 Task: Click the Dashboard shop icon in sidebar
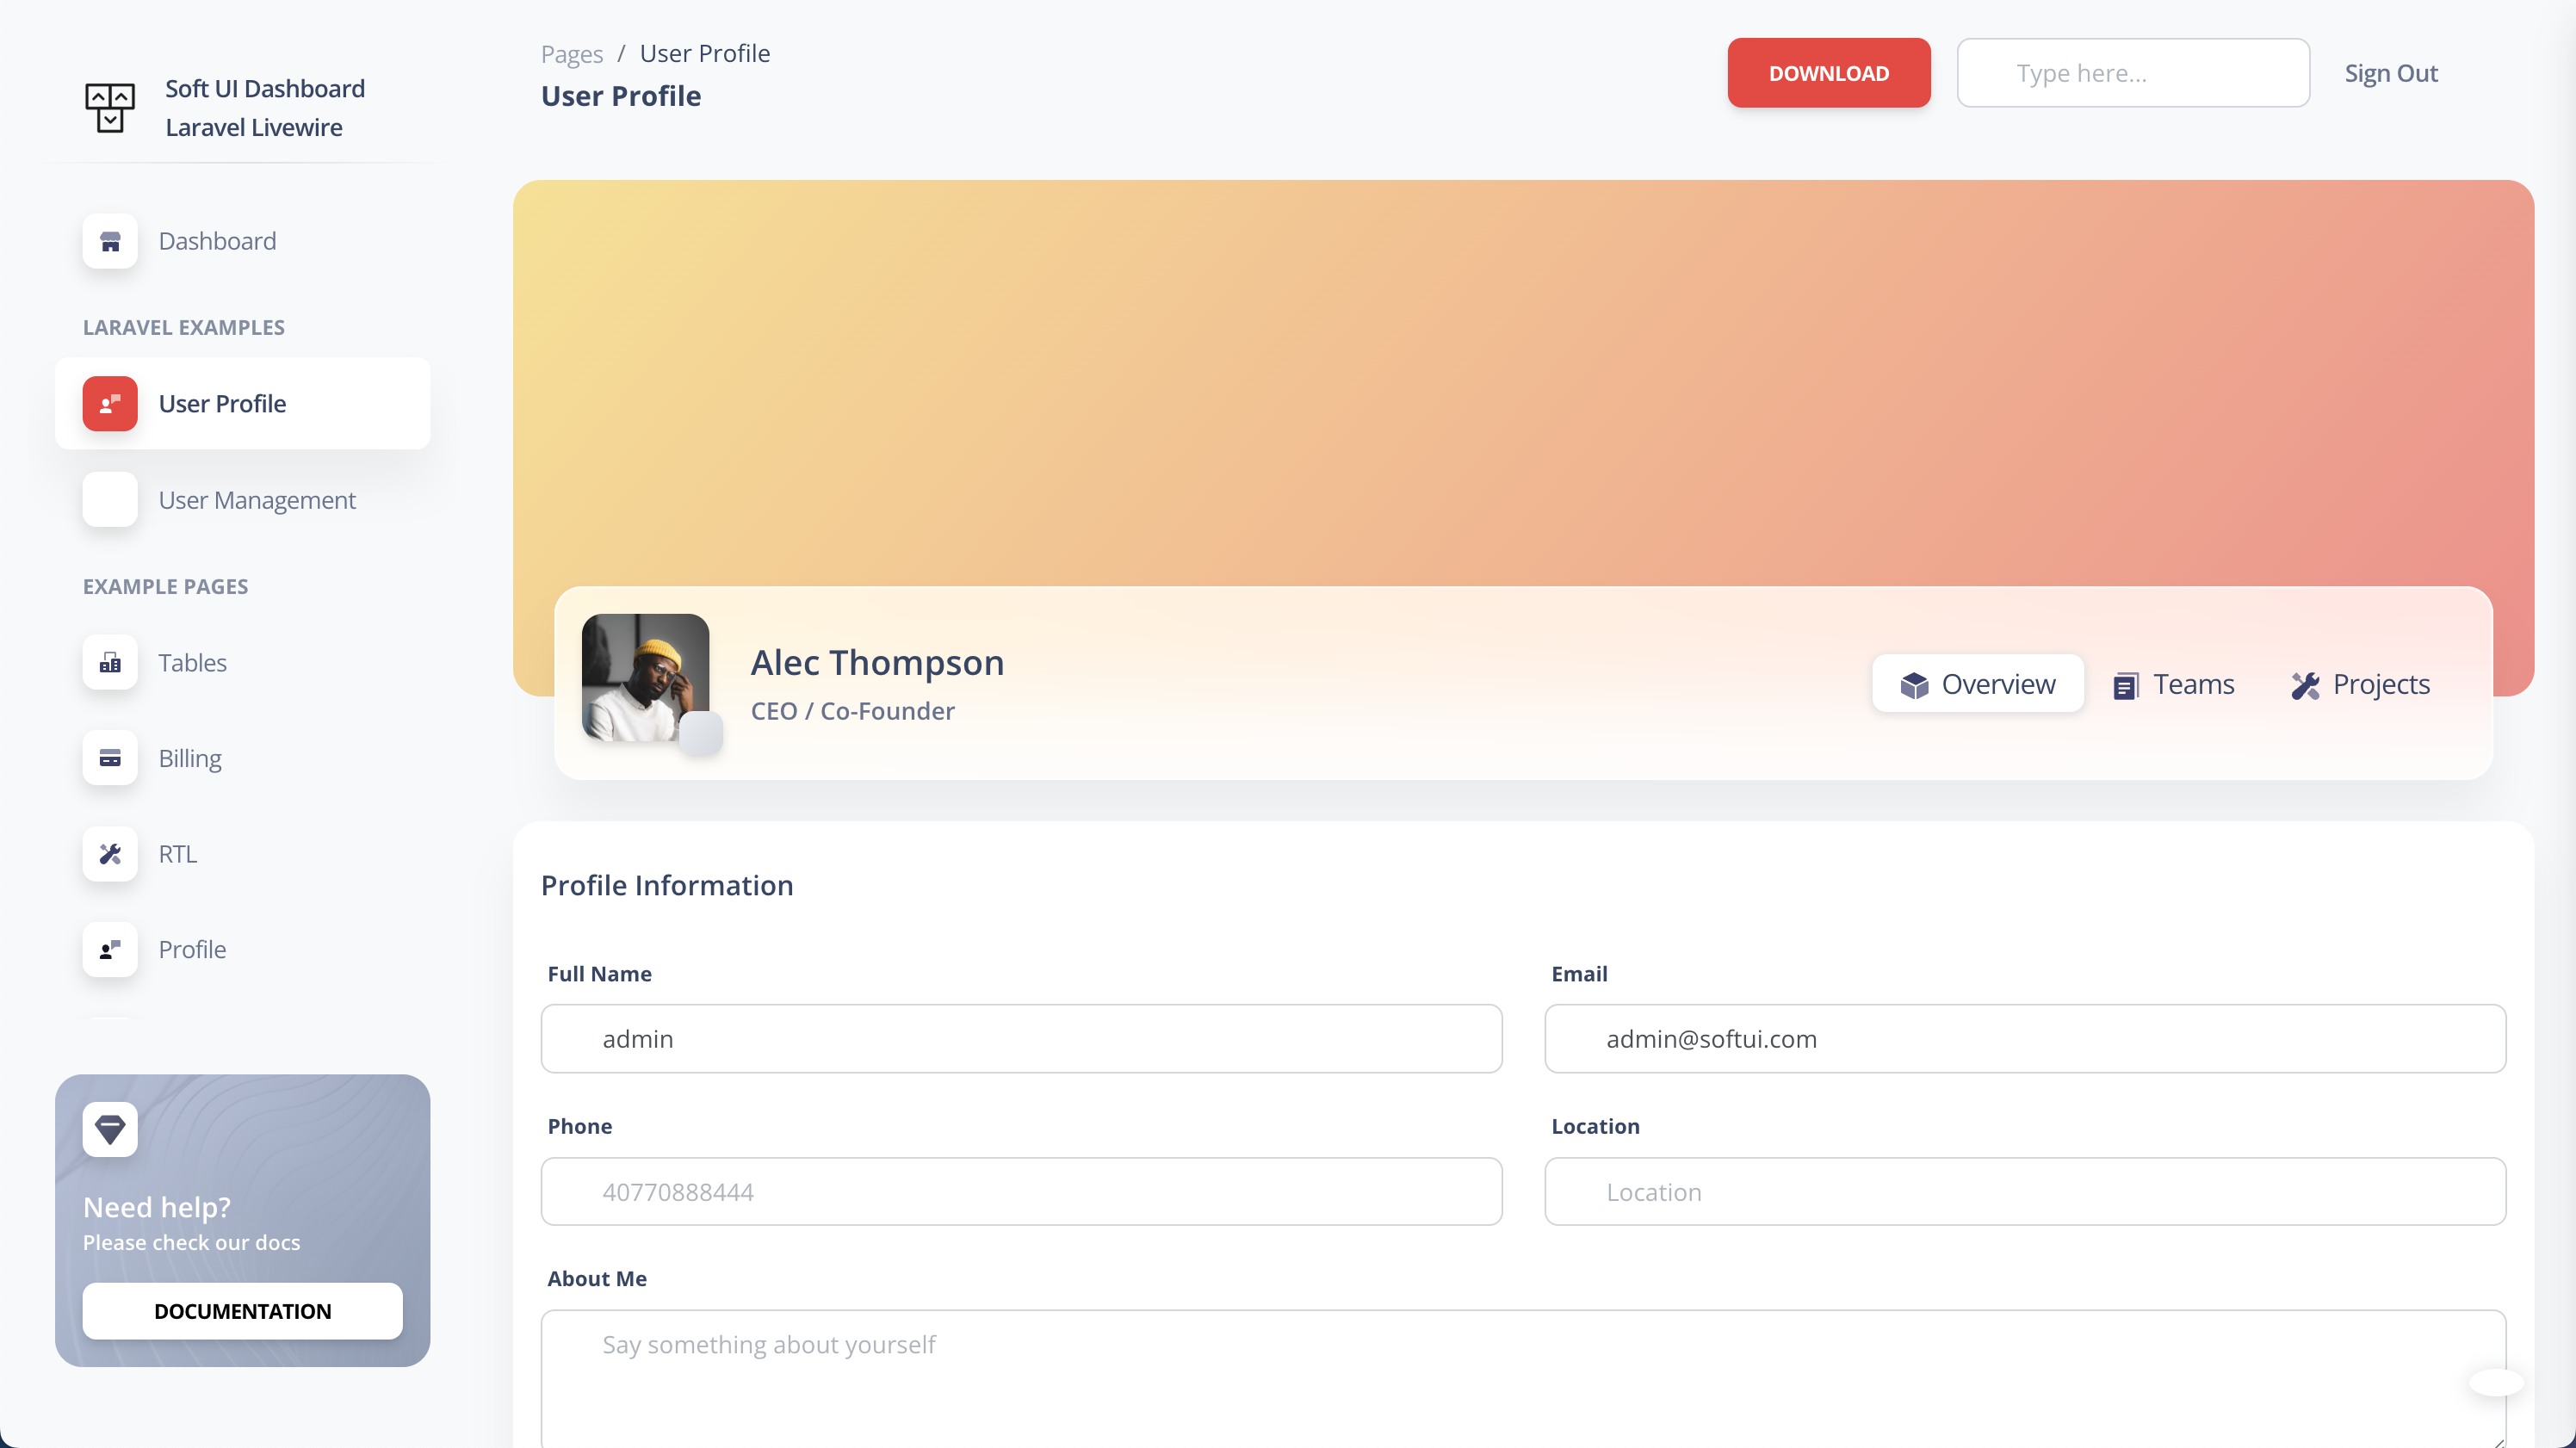click(110, 241)
